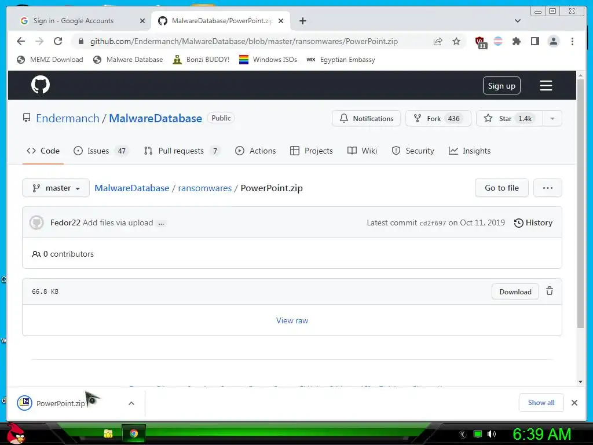Open the Chrome three-dot menu

click(572, 41)
